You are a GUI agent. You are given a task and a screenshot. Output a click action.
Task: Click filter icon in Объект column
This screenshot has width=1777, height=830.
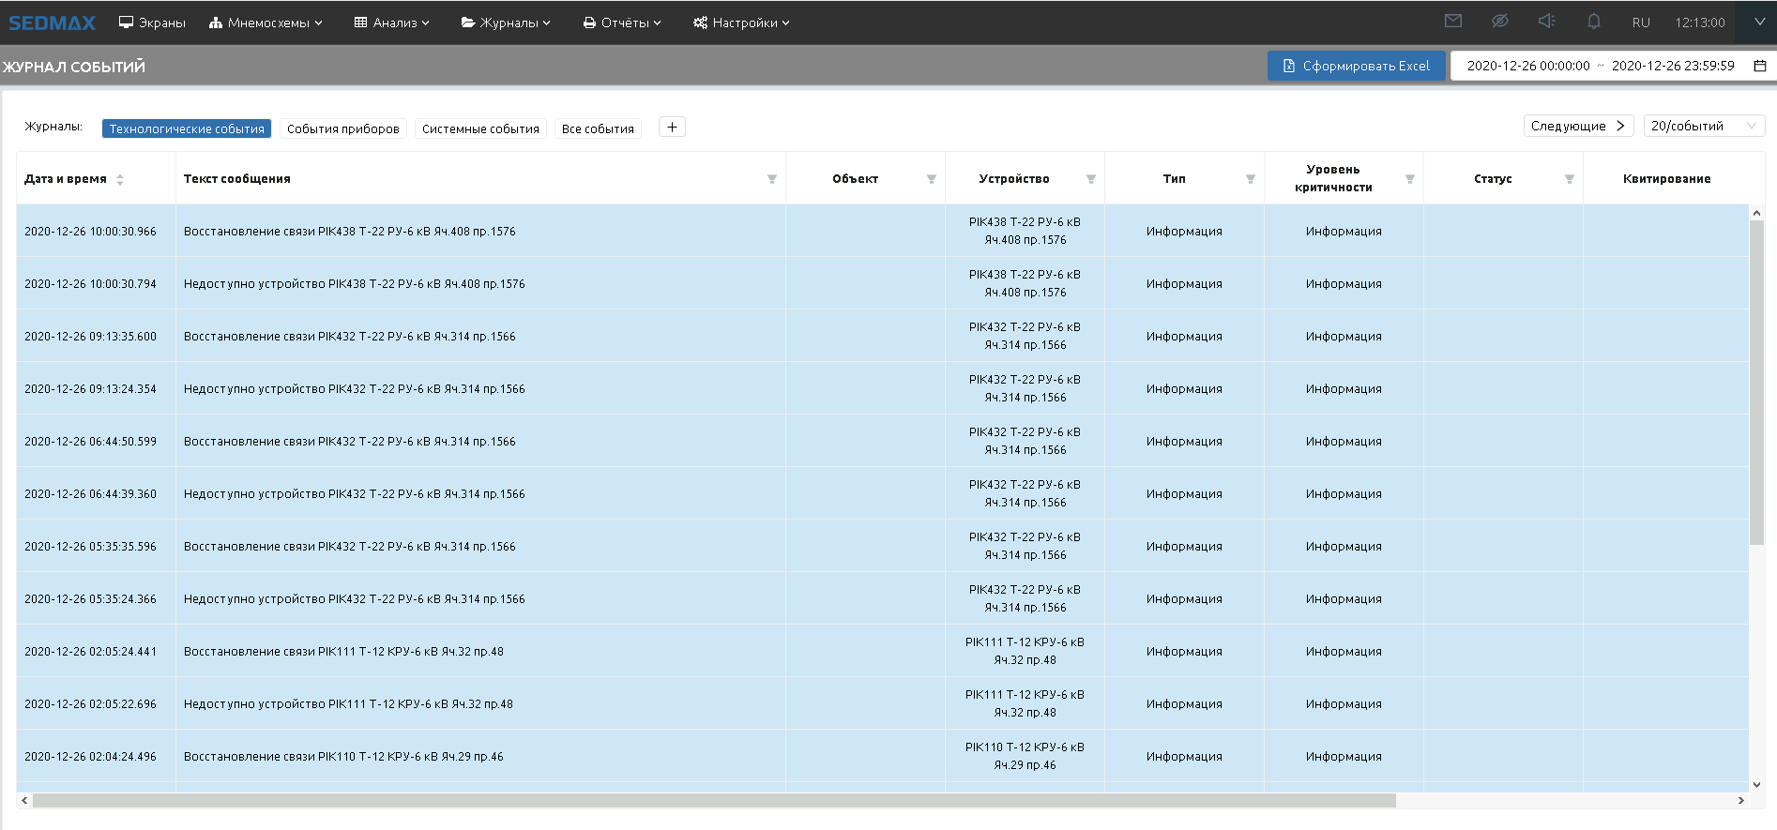[x=931, y=179]
